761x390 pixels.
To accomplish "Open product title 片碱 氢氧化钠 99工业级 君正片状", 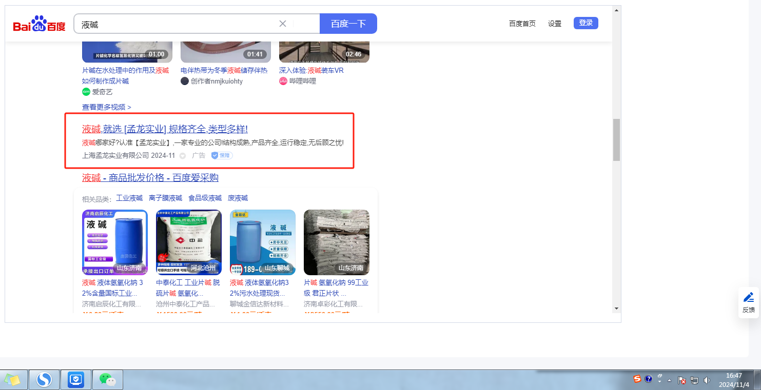I will coord(336,288).
